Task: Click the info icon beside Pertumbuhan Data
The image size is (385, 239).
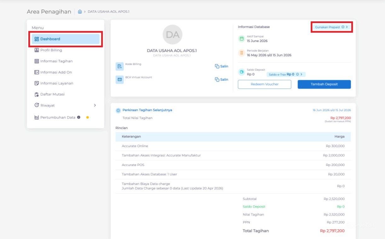Action: pyautogui.click(x=78, y=117)
